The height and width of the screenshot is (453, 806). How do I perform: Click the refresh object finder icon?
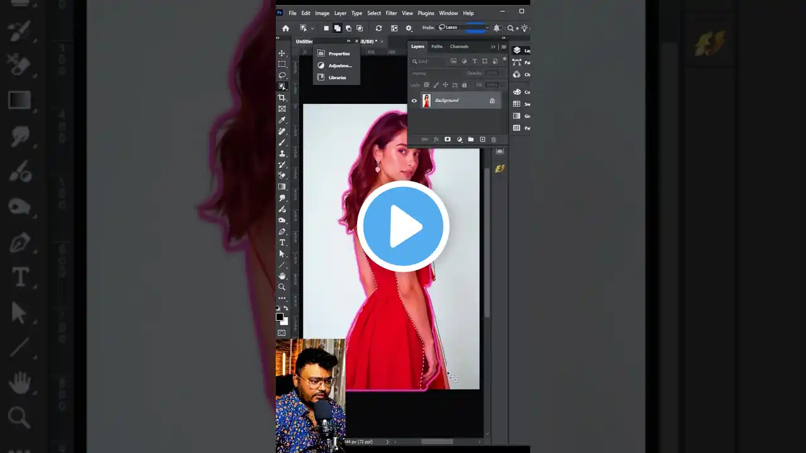[378, 28]
